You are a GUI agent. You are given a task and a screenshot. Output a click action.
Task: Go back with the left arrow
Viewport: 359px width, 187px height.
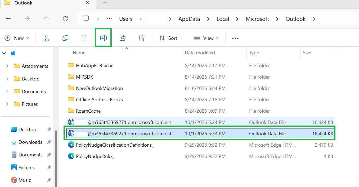click(8, 19)
